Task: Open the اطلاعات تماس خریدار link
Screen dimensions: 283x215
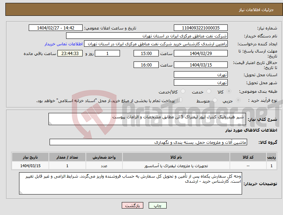Action: (x=64, y=44)
